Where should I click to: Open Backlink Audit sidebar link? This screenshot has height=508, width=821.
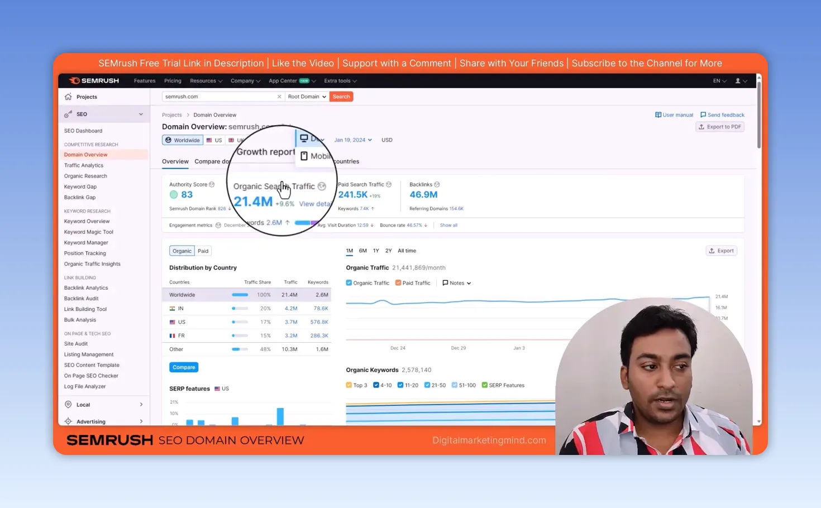tap(81, 299)
